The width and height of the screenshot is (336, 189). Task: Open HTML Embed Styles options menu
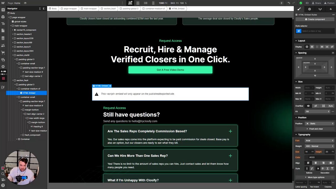click(334, 15)
